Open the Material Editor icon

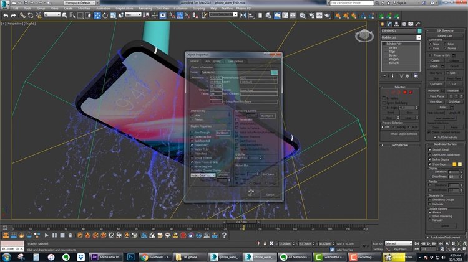[x=303, y=16]
